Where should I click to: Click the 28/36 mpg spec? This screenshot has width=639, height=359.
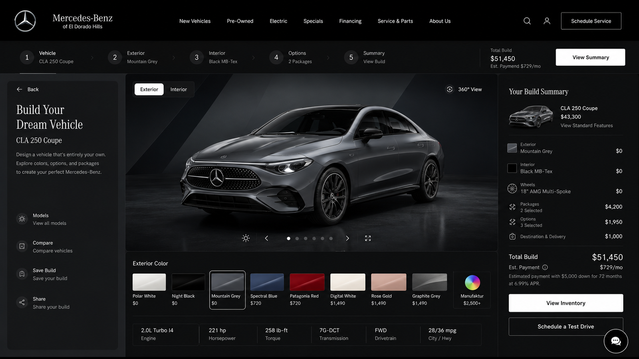pyautogui.click(x=442, y=334)
